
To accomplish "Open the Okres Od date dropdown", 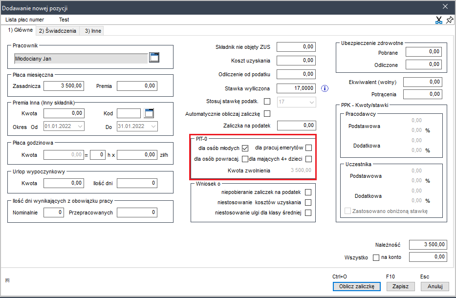I will (80, 126).
